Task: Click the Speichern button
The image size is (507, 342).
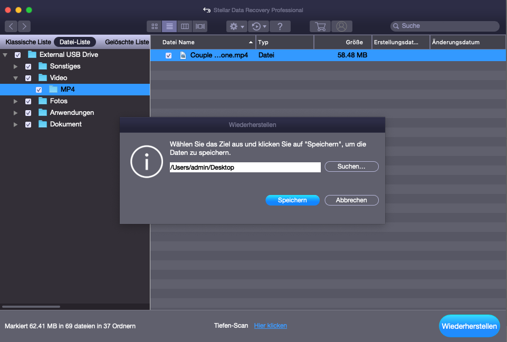Action: pyautogui.click(x=292, y=200)
